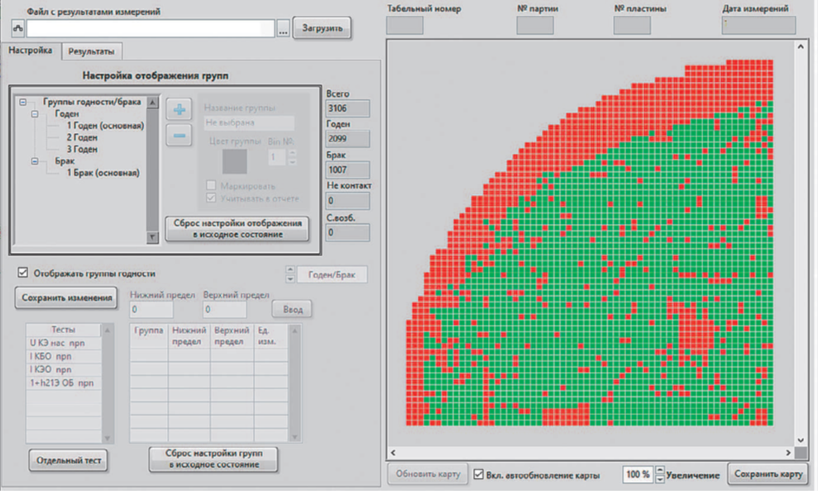818x491 pixels.
Task: Select tree item 2 Годен
Action: pyautogui.click(x=82, y=137)
